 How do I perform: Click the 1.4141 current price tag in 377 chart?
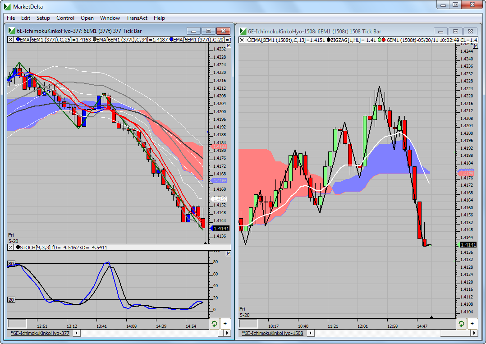click(x=220, y=229)
